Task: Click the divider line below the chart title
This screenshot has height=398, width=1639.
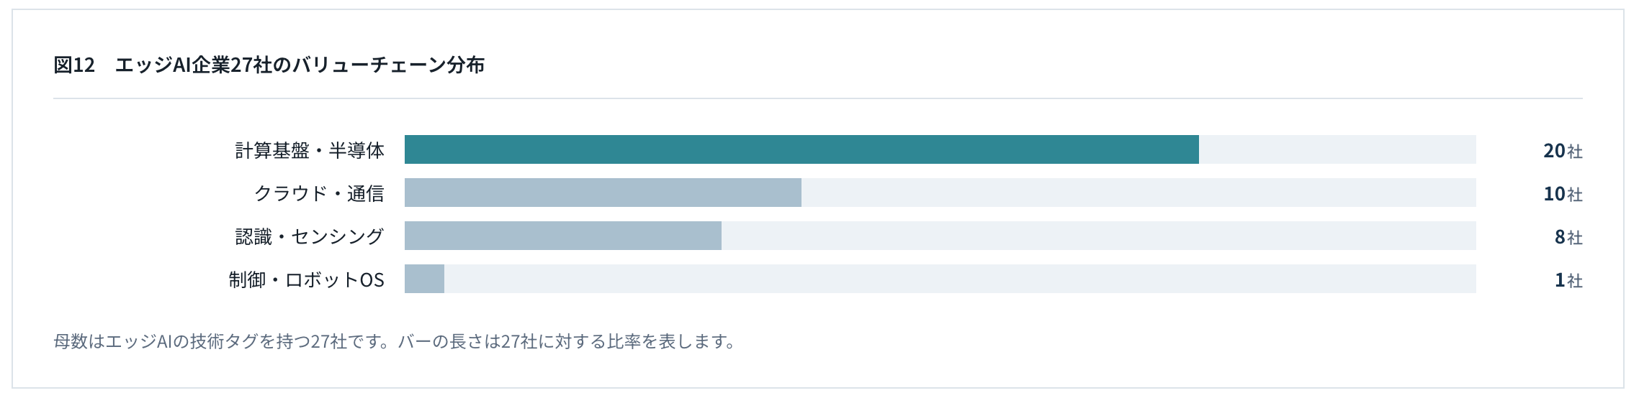Action: tap(818, 98)
